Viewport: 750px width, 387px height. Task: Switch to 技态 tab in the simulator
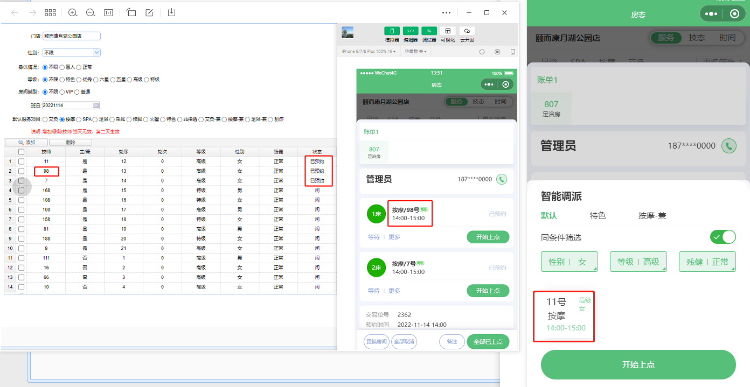coord(478,102)
